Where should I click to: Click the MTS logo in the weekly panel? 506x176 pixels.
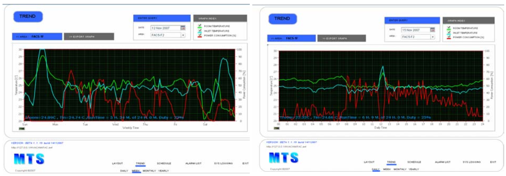click(29, 159)
